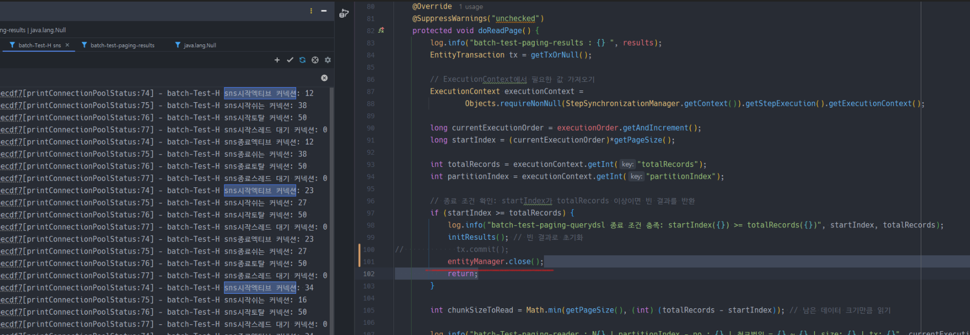Screen dimensions: 970x335
Task: Click 'chunkSizeToRead' variable on line 105
Action: pos(480,310)
